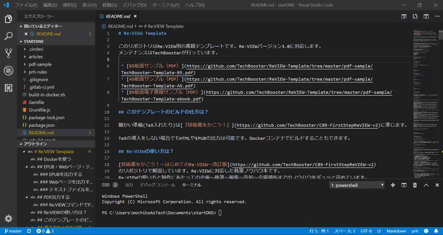Open the デバッグ(D) menu

(x=134, y=5)
